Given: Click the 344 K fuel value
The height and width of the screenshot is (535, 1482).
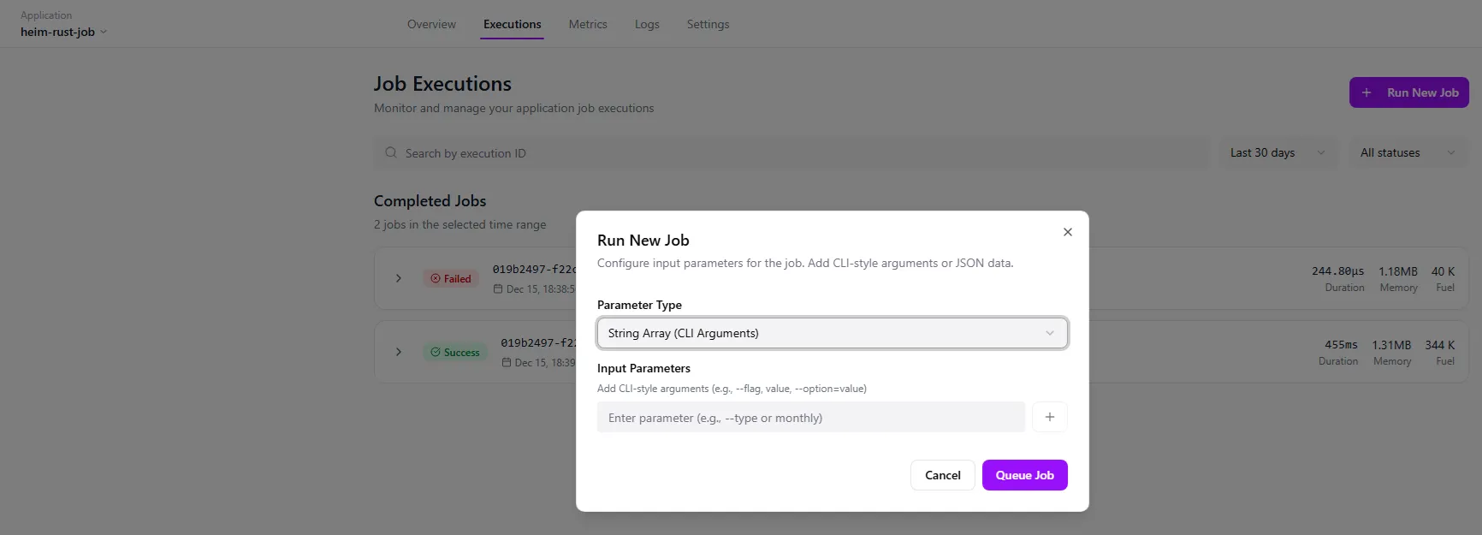Looking at the screenshot, I should 1439,345.
